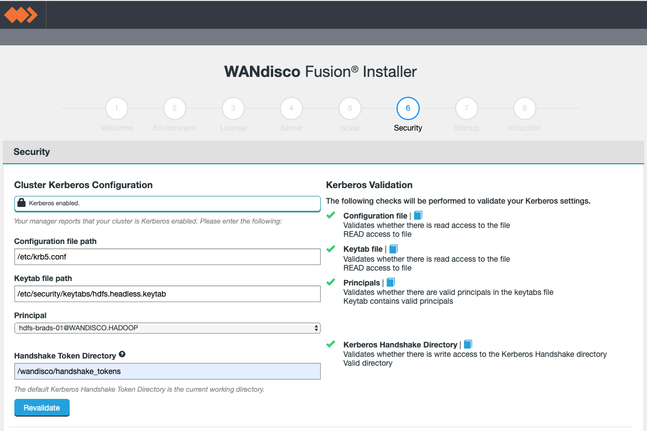Go to step 3 License
The image size is (647, 431).
click(x=233, y=108)
